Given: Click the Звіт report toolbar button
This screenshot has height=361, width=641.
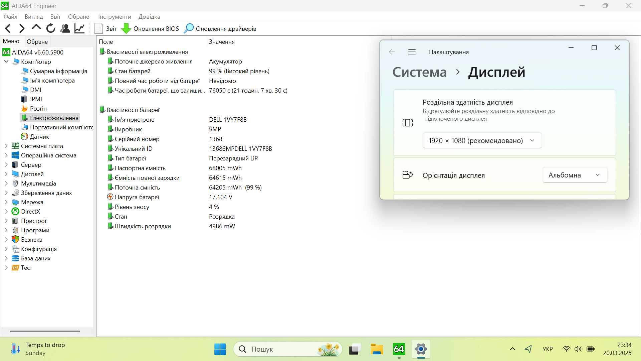Looking at the screenshot, I should pos(105,29).
